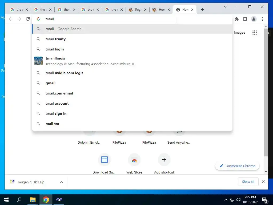Image resolution: width=273 pixels, height=205 pixels.
Task: Select the 'tmail - Google Search' suggestion
Action: 132,29
